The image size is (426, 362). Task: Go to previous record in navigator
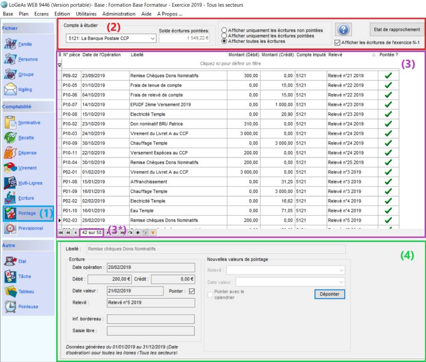75,233
